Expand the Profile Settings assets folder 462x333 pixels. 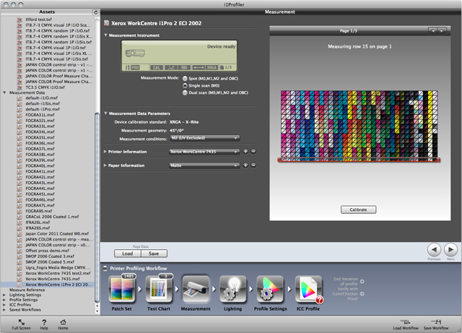pos(4,300)
